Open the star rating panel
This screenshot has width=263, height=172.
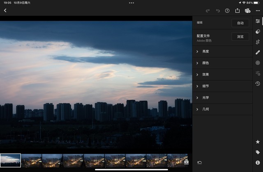pyautogui.click(x=258, y=142)
